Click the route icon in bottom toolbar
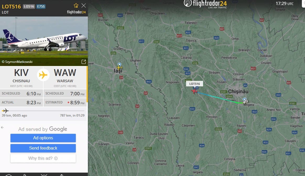305x176 pixels. click(25, 175)
